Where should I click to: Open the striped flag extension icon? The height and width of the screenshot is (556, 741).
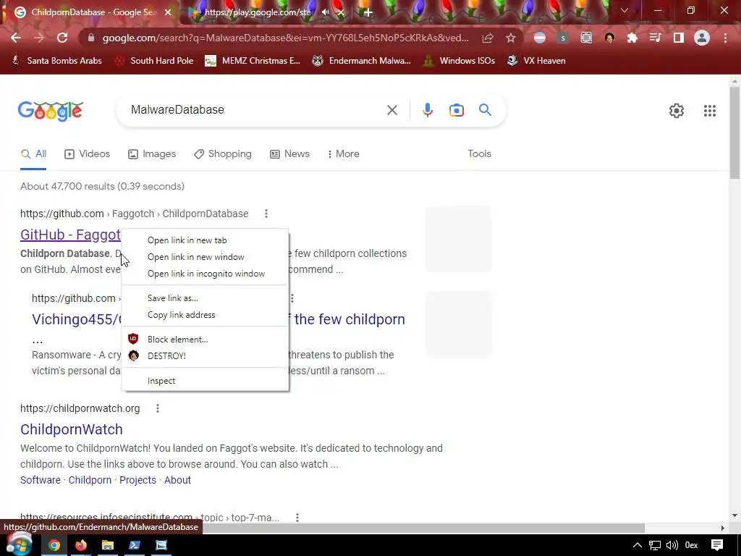[x=540, y=38]
